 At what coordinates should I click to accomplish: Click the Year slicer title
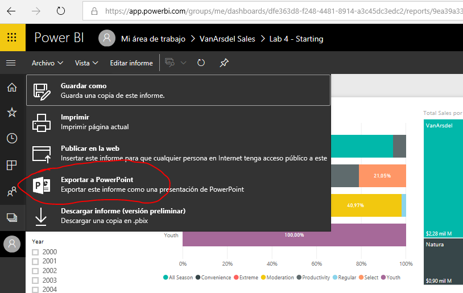pyautogui.click(x=38, y=242)
